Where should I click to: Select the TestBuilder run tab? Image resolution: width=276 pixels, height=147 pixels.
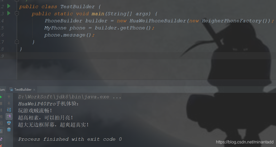pyautogui.click(x=21, y=89)
